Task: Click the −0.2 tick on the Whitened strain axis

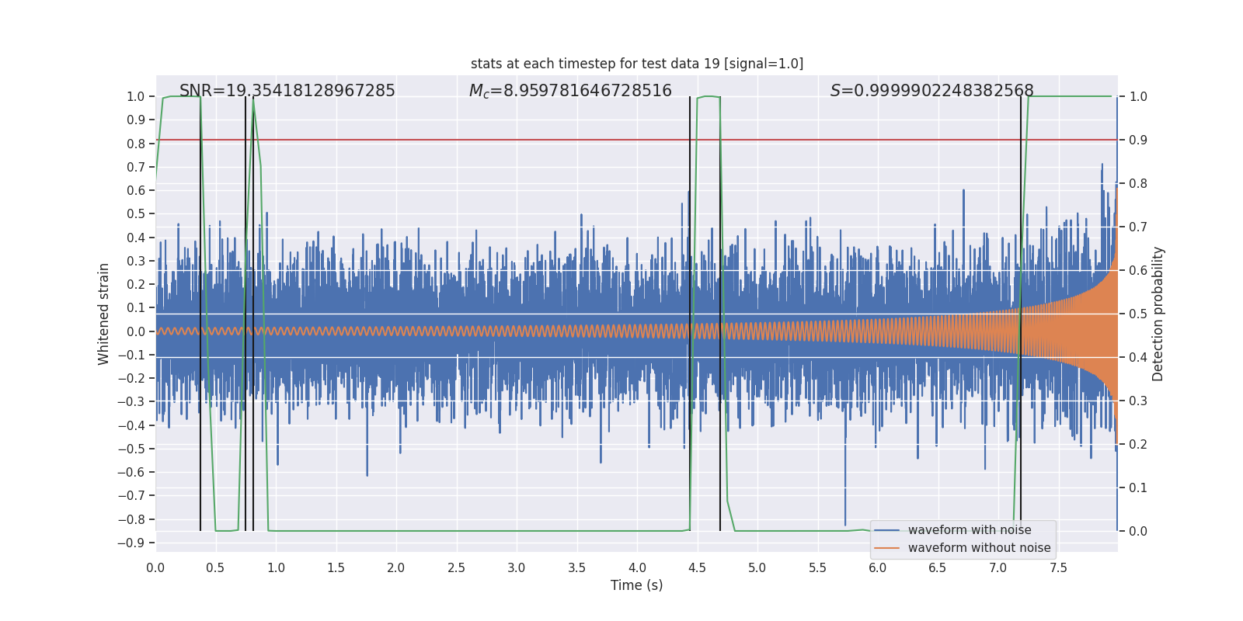Action: (131, 378)
